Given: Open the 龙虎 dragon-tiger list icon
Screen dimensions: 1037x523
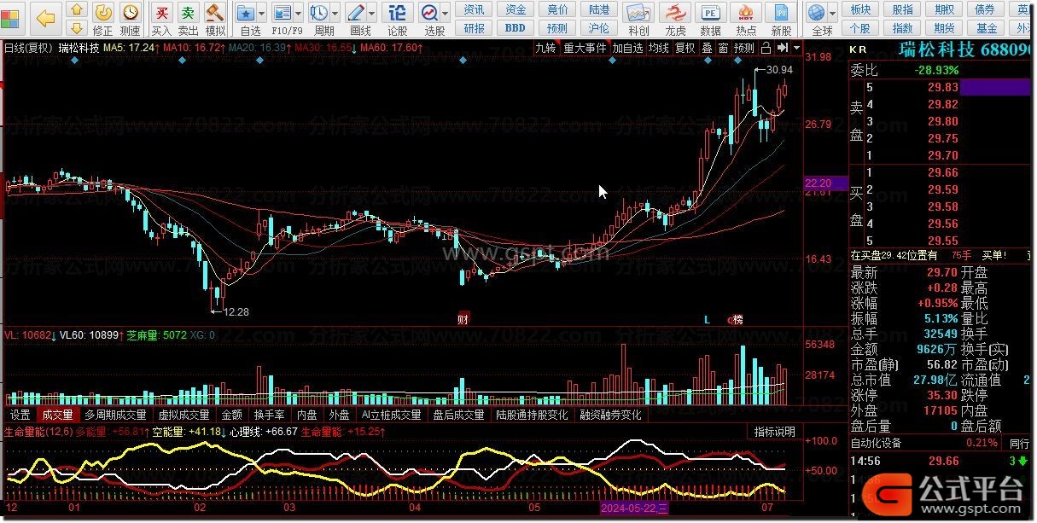Looking at the screenshot, I should pyautogui.click(x=675, y=18).
